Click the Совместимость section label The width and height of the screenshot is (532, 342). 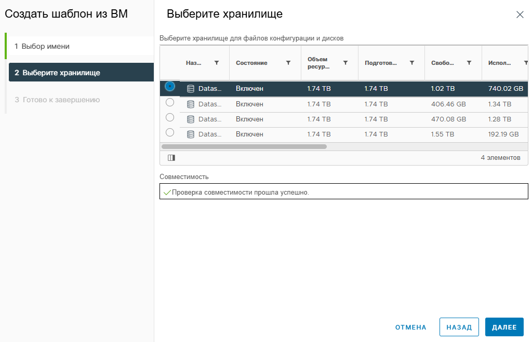(x=184, y=176)
